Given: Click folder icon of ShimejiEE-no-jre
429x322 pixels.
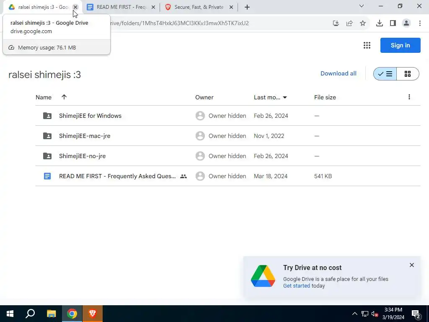Looking at the screenshot, I should tap(47, 156).
